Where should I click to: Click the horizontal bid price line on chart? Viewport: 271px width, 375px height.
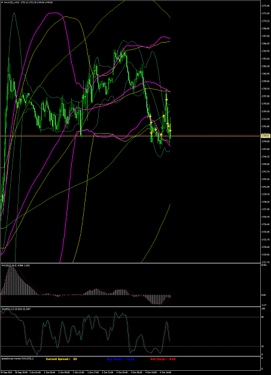coord(130,136)
